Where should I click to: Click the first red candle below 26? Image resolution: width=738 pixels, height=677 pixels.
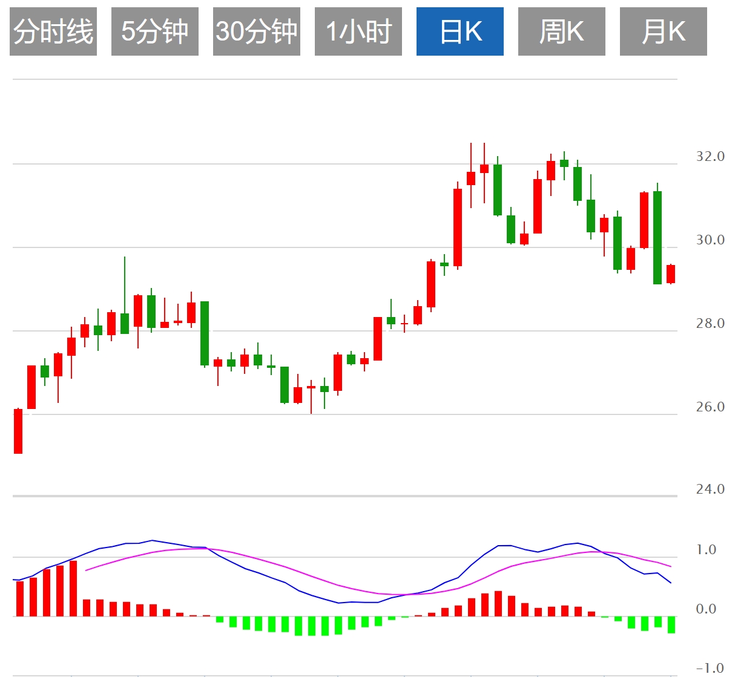point(18,431)
